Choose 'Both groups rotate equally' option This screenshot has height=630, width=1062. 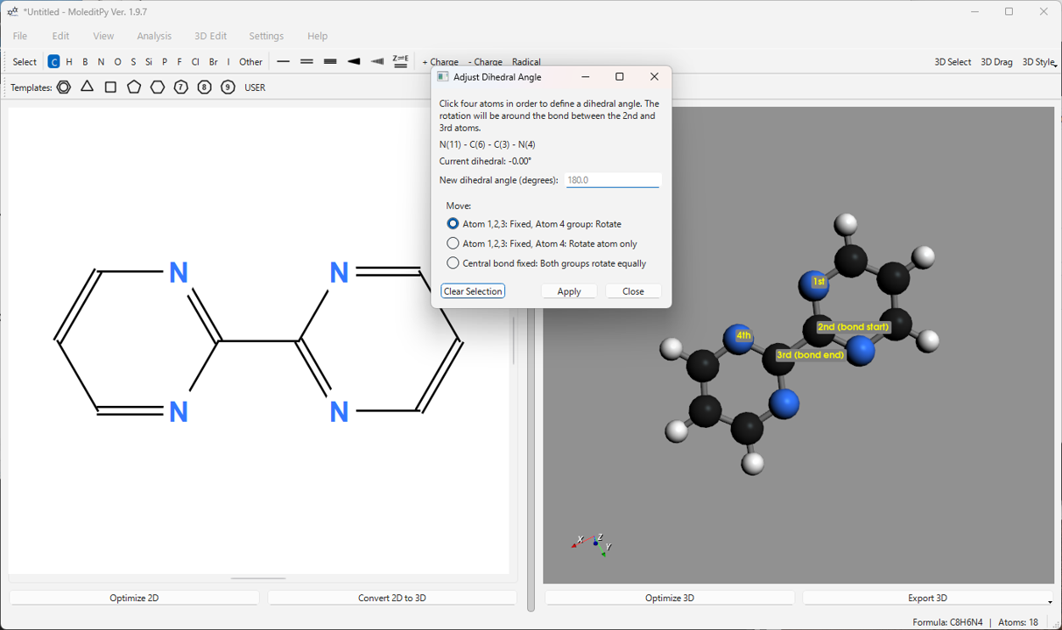pos(453,263)
